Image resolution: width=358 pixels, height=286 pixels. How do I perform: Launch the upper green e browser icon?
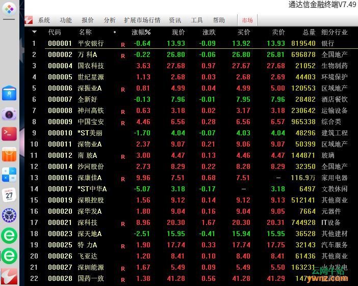pos(9,236)
